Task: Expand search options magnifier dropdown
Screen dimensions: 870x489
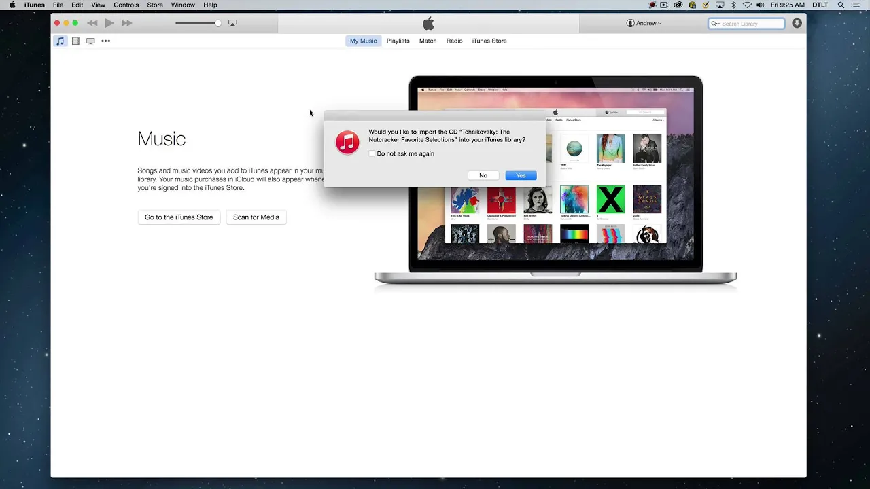Action: coord(715,24)
